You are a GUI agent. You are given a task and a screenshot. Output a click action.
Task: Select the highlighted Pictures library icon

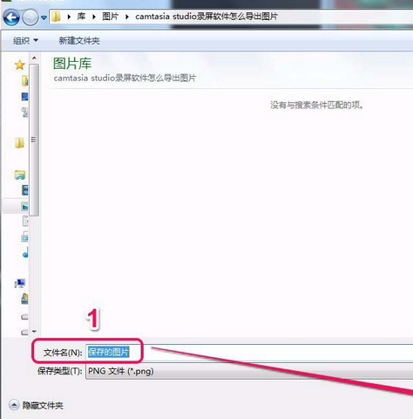click(25, 206)
